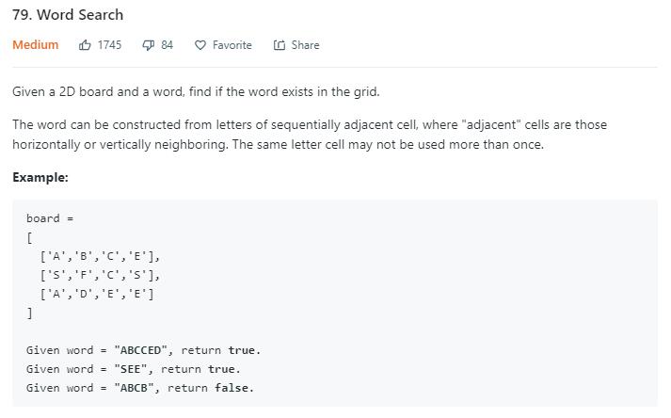Click the sentence starting Given a 2D board
The image size is (671, 418).
[x=196, y=91]
